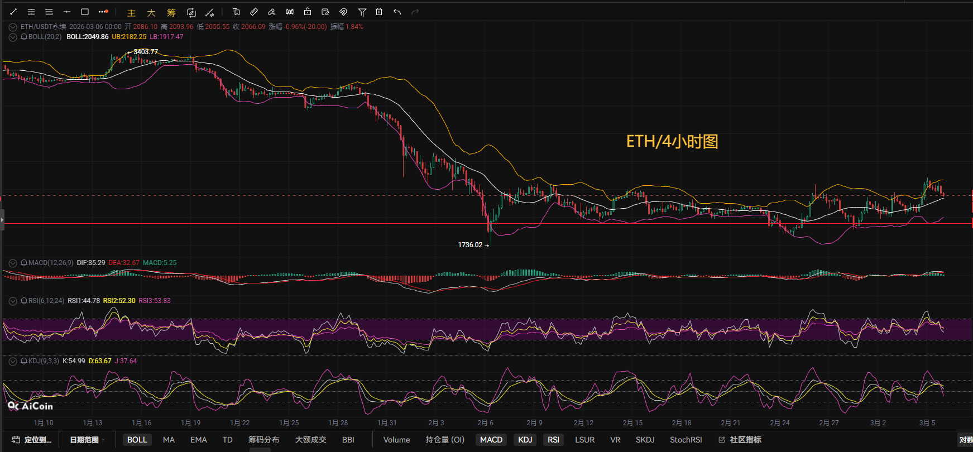Select the Volume indicator tab
The height and width of the screenshot is (452, 973).
point(396,440)
